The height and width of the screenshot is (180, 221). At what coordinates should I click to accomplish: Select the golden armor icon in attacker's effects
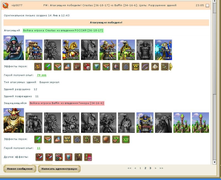pos(135,67)
